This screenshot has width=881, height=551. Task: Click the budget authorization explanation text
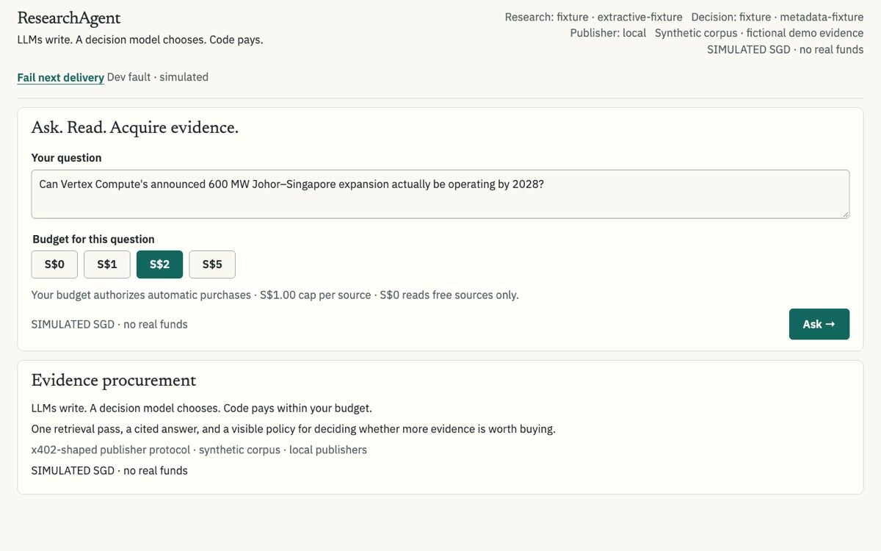(275, 295)
